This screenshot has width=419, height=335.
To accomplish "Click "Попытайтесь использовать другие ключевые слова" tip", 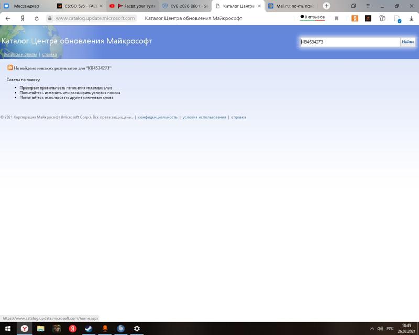I will point(67,98).
